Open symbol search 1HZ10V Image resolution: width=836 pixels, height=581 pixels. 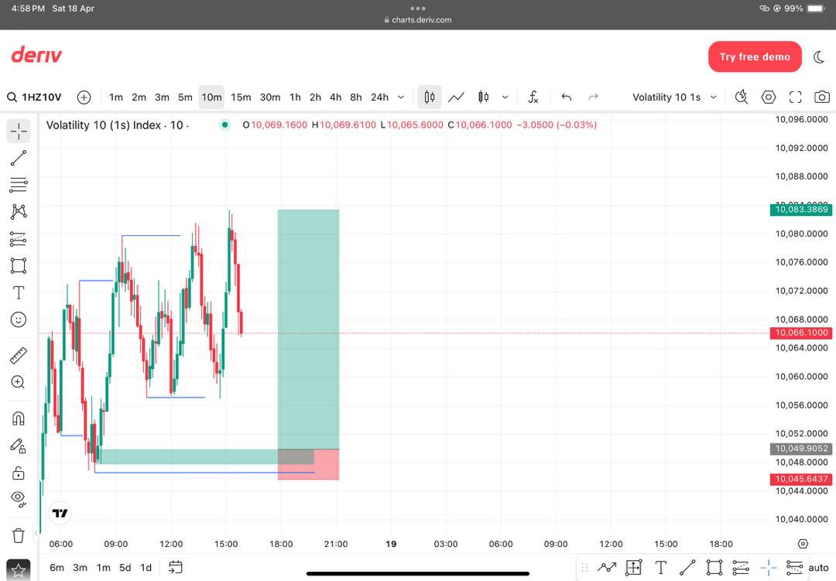coord(35,97)
